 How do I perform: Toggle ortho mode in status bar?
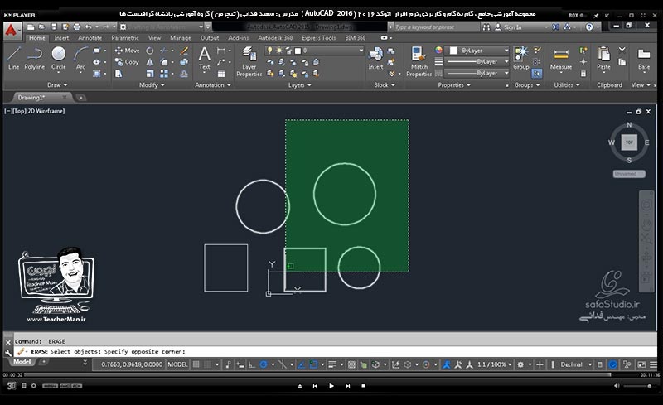pyautogui.click(x=252, y=364)
